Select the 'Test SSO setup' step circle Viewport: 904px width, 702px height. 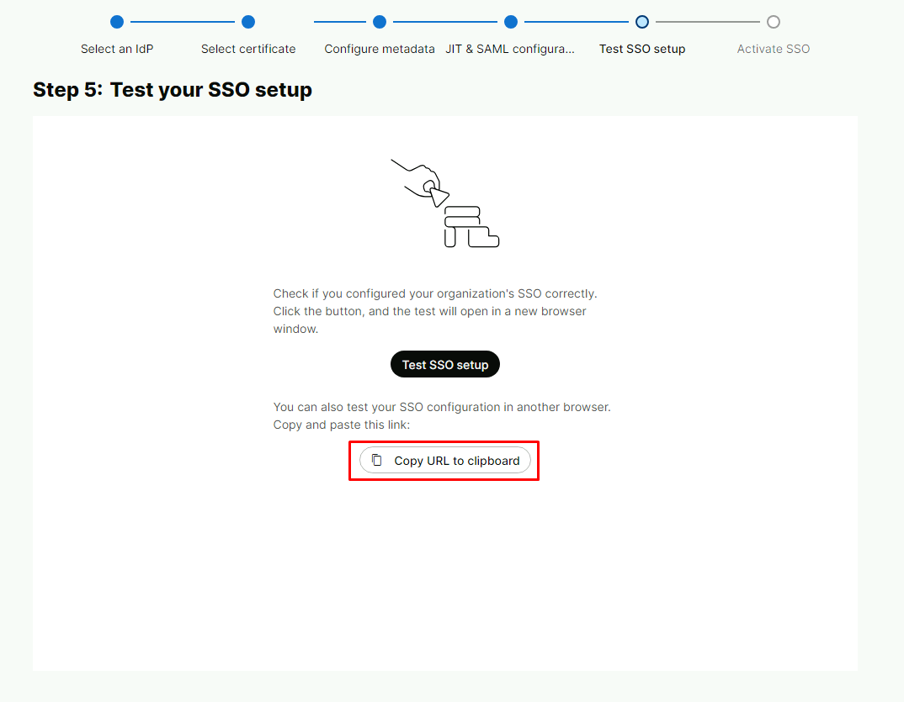(x=642, y=22)
